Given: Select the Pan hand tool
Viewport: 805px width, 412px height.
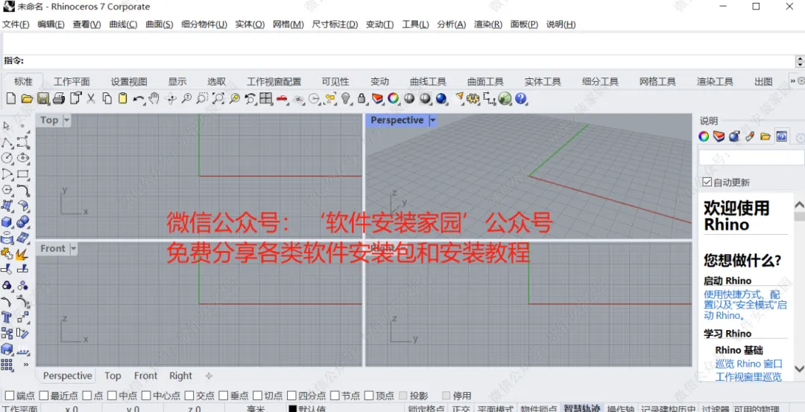Looking at the screenshot, I should 154,98.
